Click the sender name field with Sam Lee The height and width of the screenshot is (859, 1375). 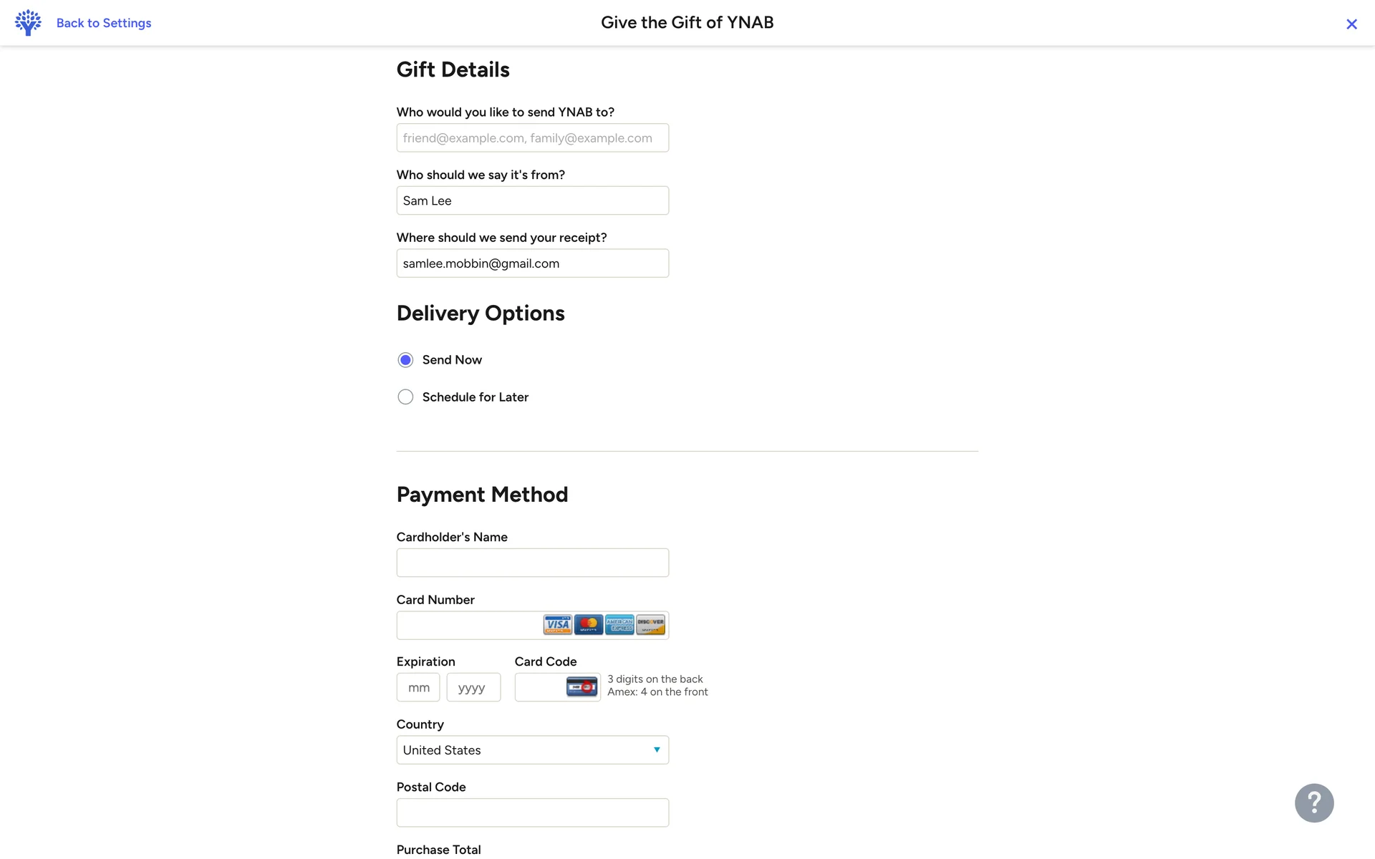pos(532,201)
